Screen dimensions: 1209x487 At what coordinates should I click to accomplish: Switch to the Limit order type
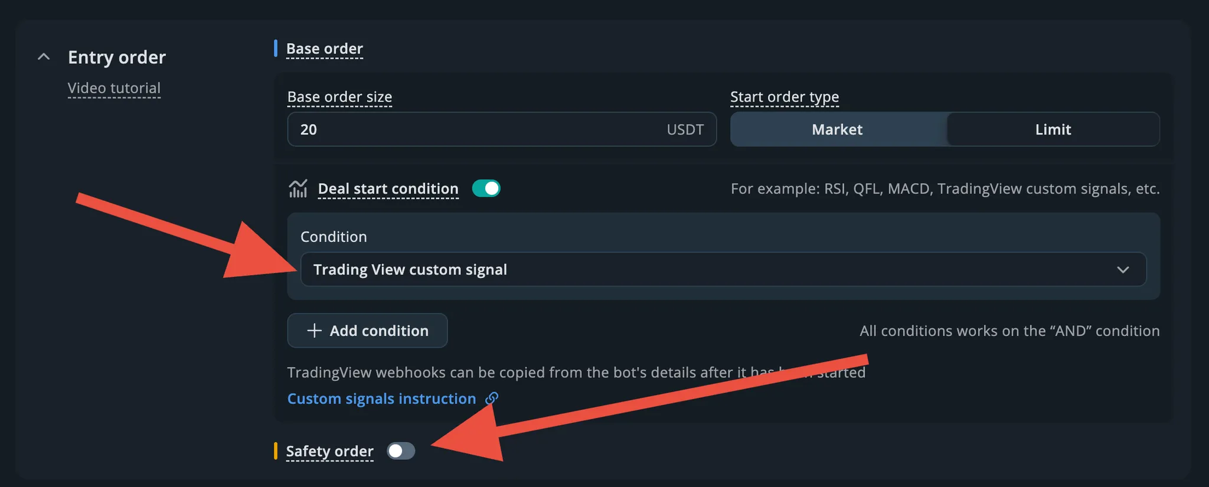click(x=1053, y=129)
